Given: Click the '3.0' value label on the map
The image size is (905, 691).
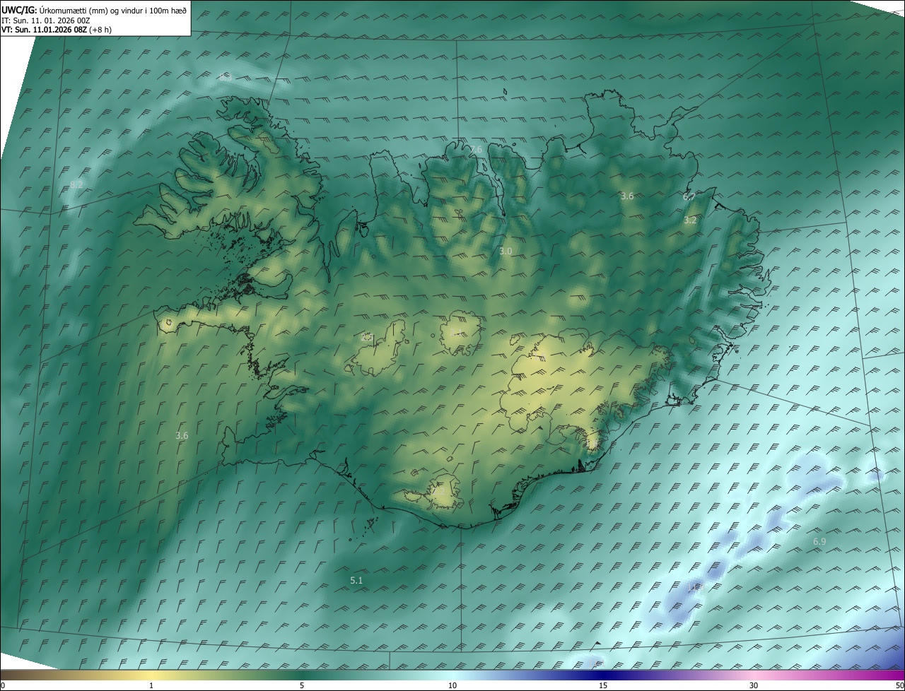Looking at the screenshot, I should [x=506, y=252].
